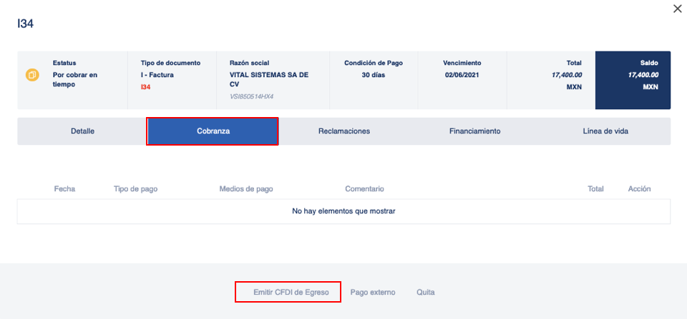The width and height of the screenshot is (687, 319).
Task: Click the 'No hay elementos que mostrar' row
Action: pos(344,211)
